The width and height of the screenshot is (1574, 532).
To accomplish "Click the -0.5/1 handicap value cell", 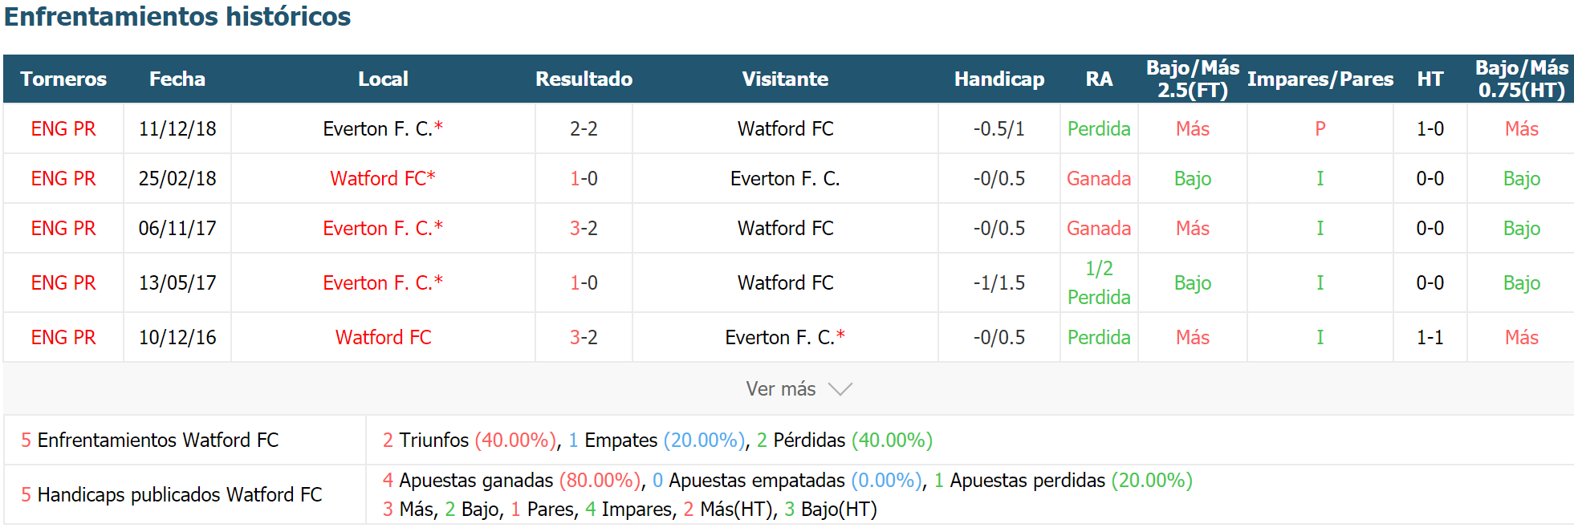I will click(x=999, y=128).
